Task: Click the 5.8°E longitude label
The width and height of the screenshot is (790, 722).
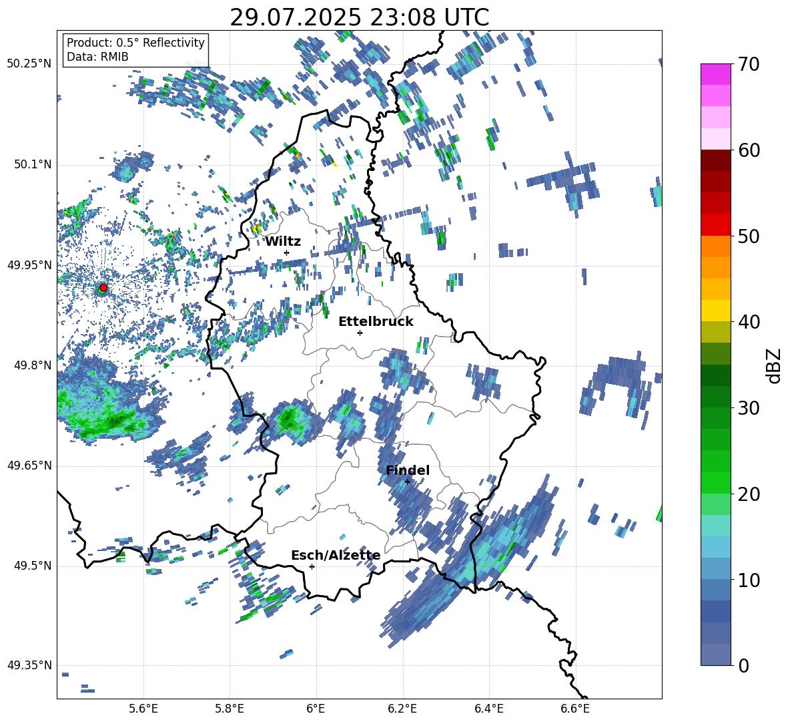Action: tap(230, 709)
